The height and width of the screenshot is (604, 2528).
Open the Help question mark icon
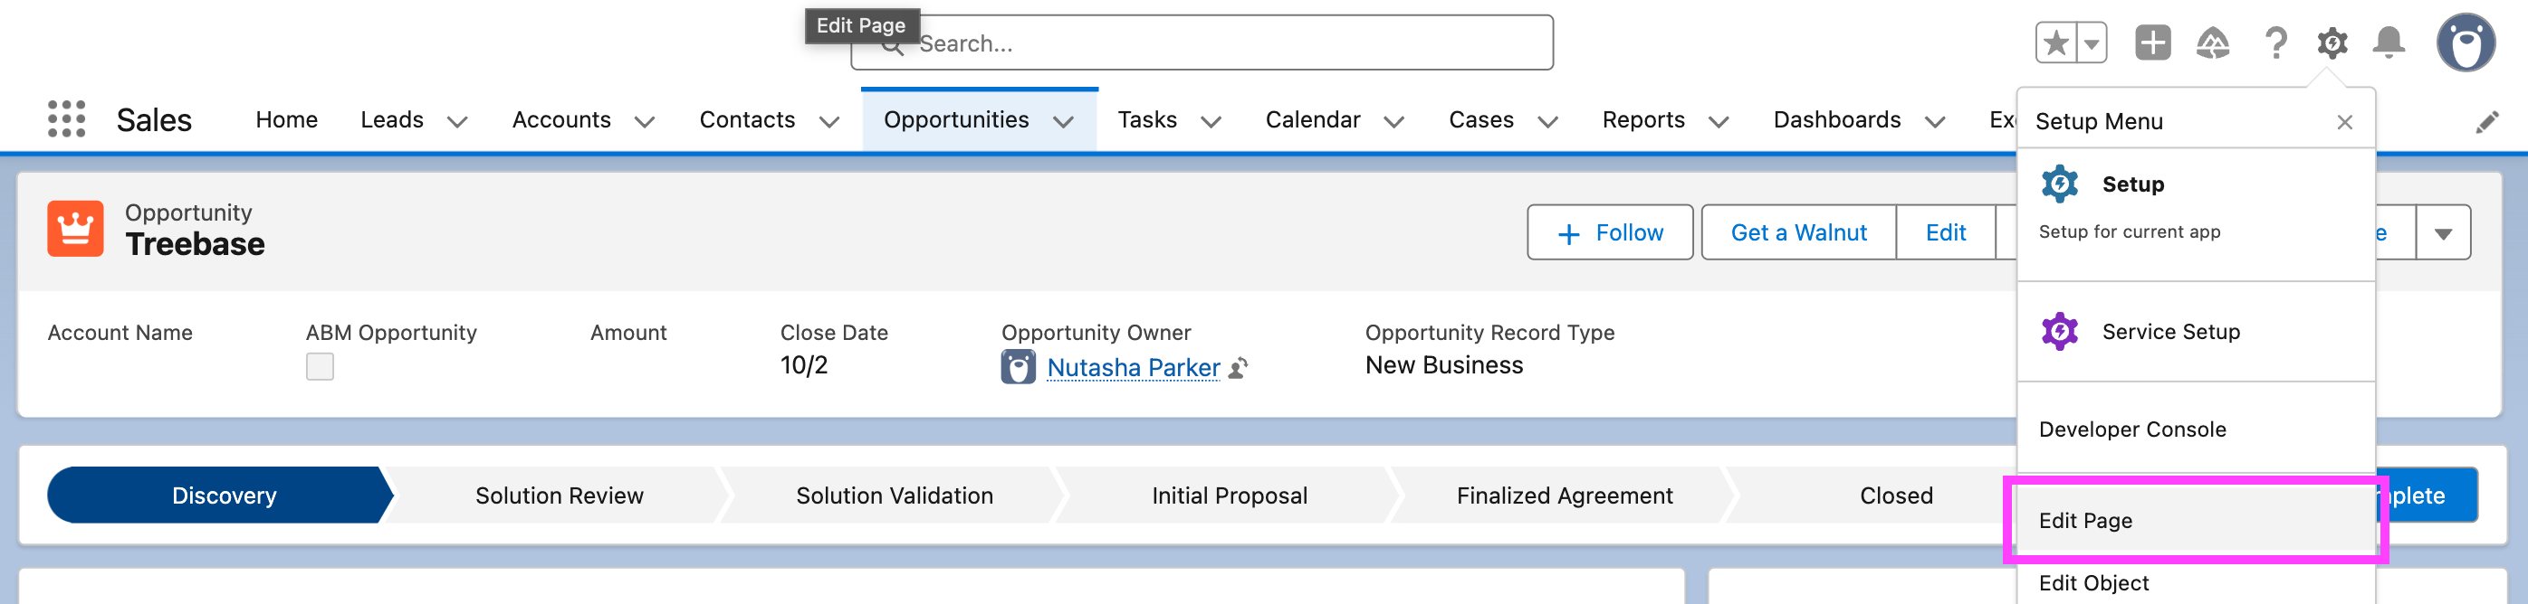click(x=2275, y=43)
